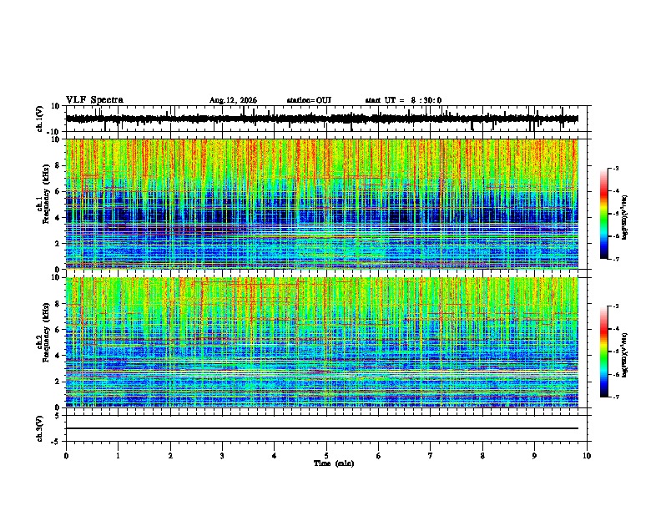Click the "VLF Spectra" plot title
Image resolution: width=661 pixels, height=511 pixels.
[x=94, y=100]
